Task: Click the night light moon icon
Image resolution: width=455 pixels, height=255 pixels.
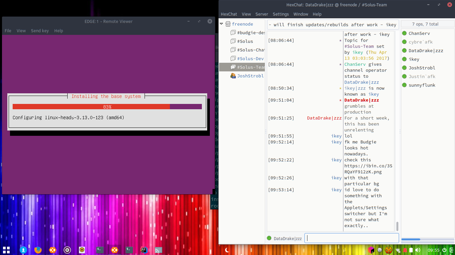Action: (227, 250)
